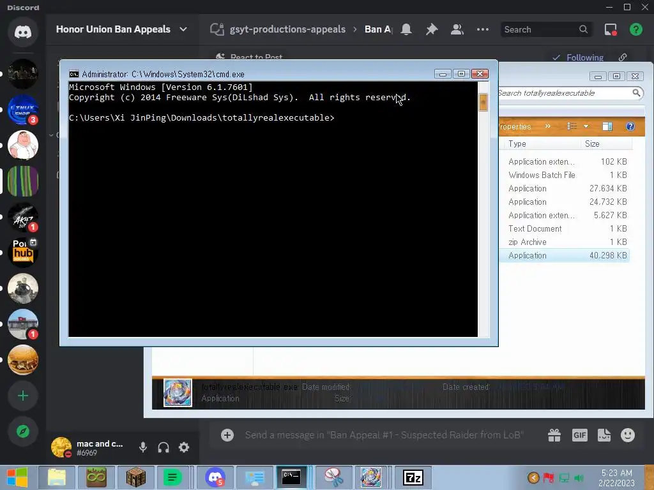Click the taskbar clock showing 5:23 AM
The width and height of the screenshot is (654, 490).
(616, 478)
